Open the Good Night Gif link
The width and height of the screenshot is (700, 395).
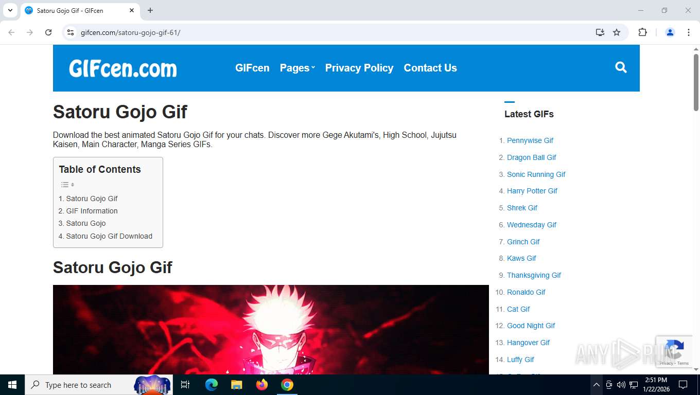pos(531,326)
